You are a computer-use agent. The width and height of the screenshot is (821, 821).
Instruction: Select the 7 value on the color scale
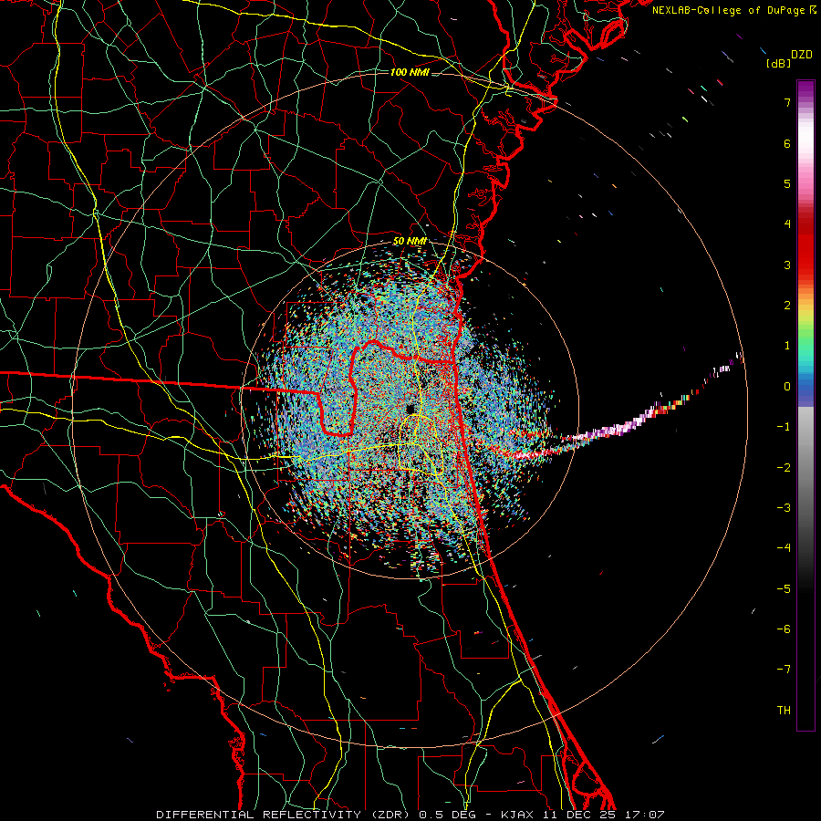pyautogui.click(x=787, y=102)
